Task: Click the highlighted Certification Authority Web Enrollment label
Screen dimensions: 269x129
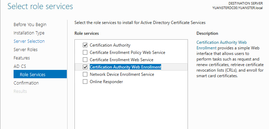Action: click(x=125, y=67)
